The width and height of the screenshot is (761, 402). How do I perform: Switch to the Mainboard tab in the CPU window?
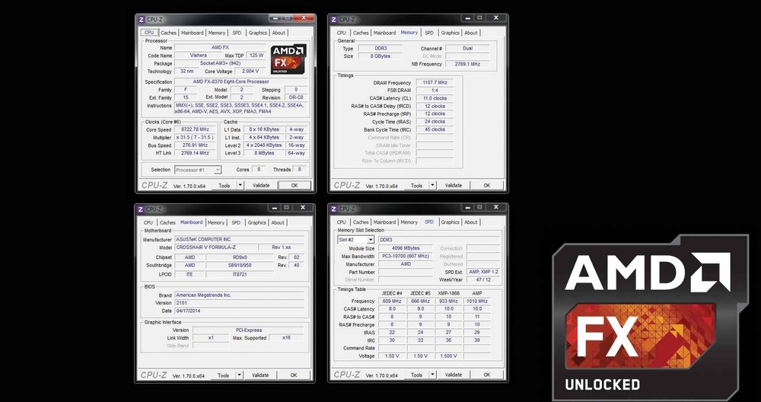pos(193,33)
